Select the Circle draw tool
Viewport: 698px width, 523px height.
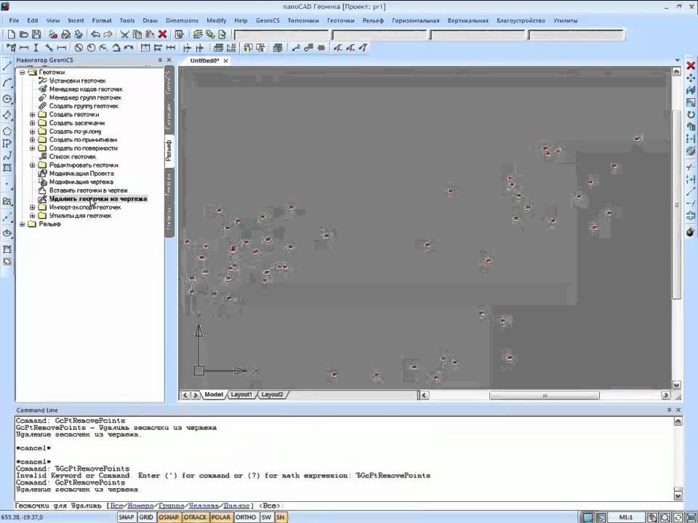pos(7,99)
